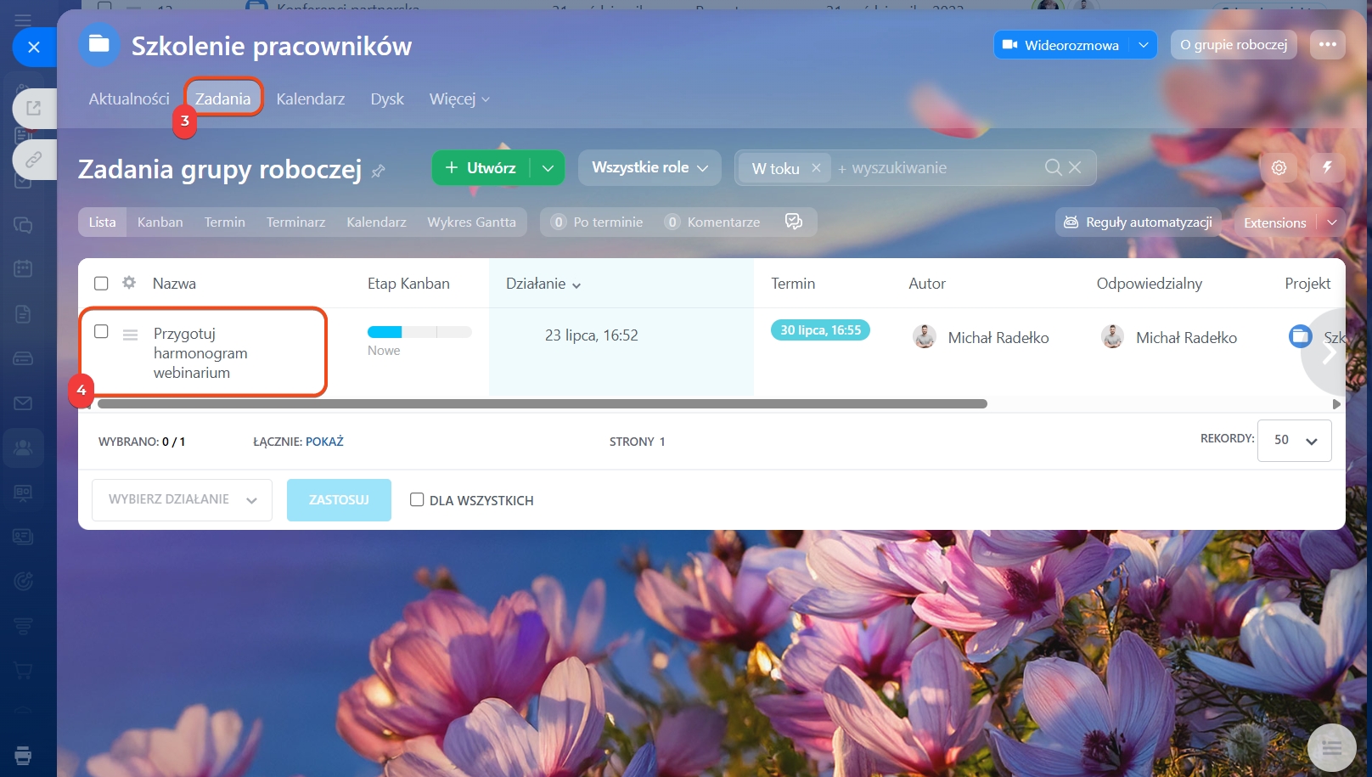Open the floating list button at bottom right
Viewport: 1372px width, 777px height.
[1331, 747]
